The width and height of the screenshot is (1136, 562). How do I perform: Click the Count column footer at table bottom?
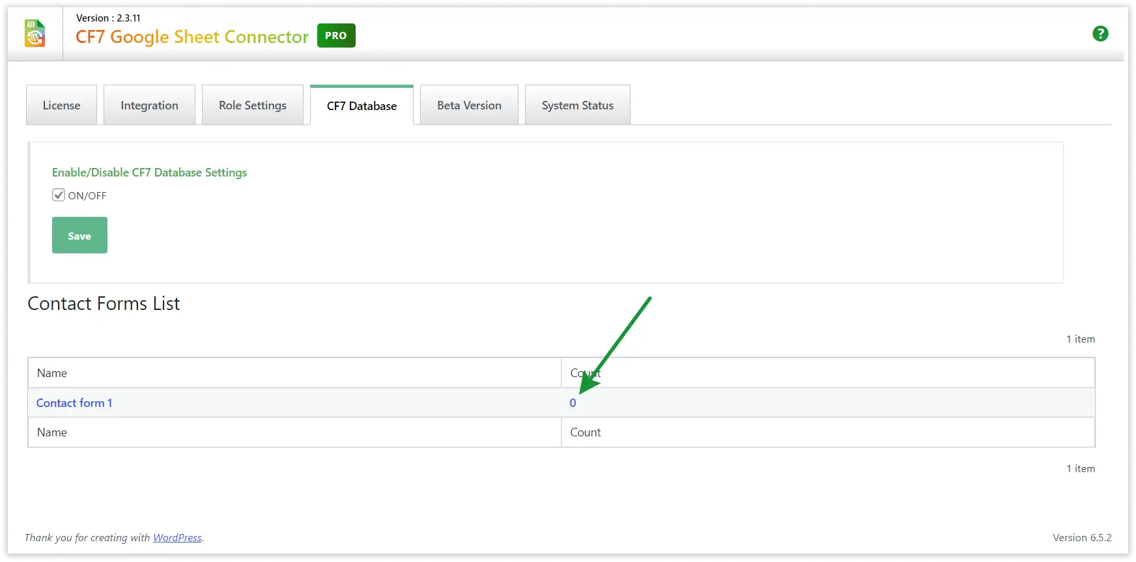tap(586, 432)
